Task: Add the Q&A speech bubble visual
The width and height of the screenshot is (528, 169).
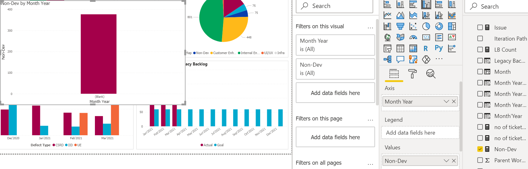Action: tap(400, 59)
